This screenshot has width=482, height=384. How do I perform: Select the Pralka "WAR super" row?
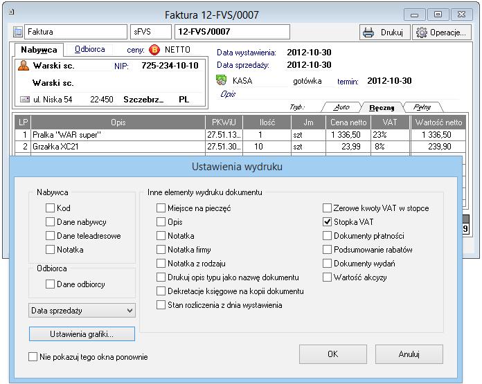pos(240,135)
